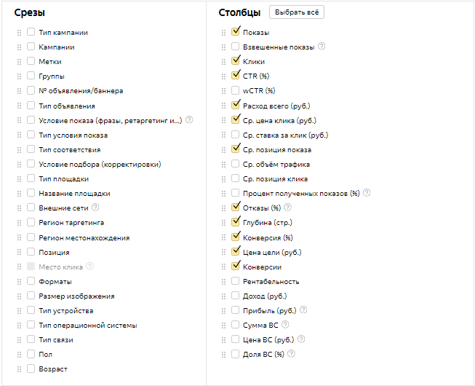Click help icon beside Условие показа
The image size is (475, 386).
(189, 119)
